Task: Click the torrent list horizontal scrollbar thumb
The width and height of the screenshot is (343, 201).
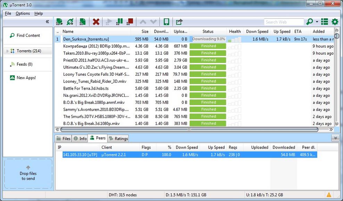Action: pos(189,129)
